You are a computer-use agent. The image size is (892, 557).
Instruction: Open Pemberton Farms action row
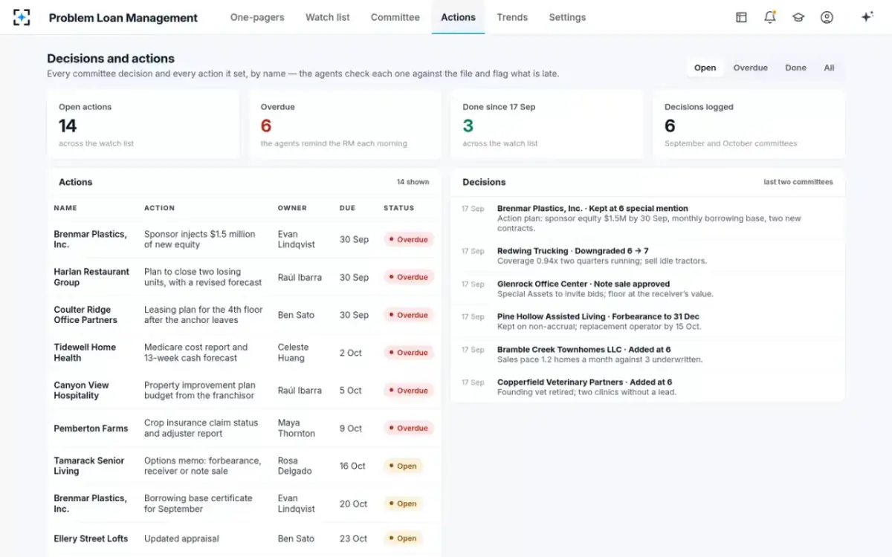245,428
